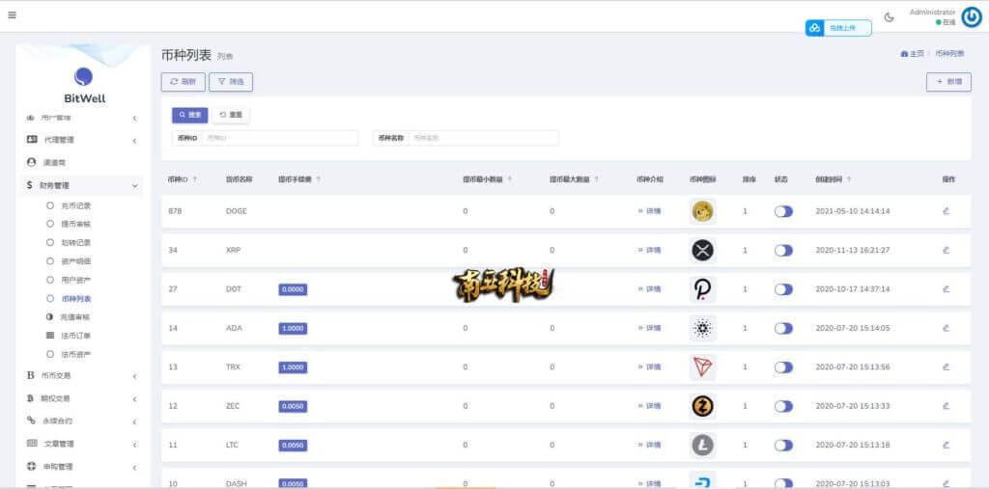
Task: Click the edit pencil icon for DOGE row
Action: tap(946, 210)
